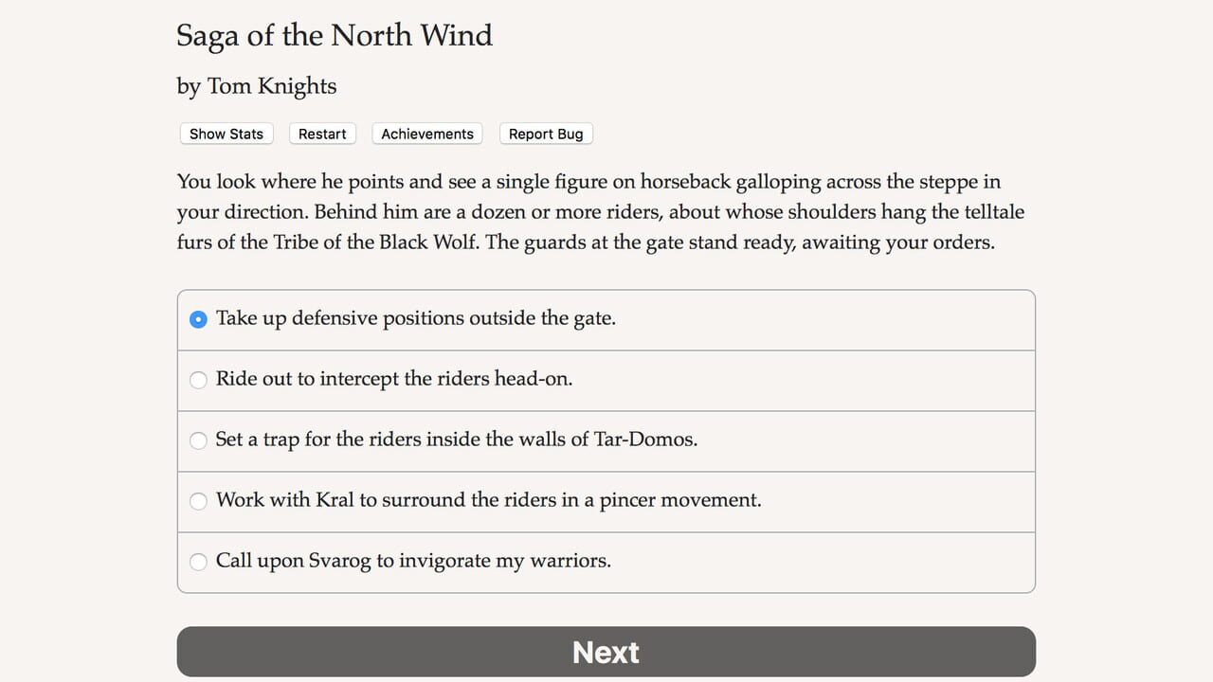Select the defensive positions radio button

pyautogui.click(x=198, y=319)
